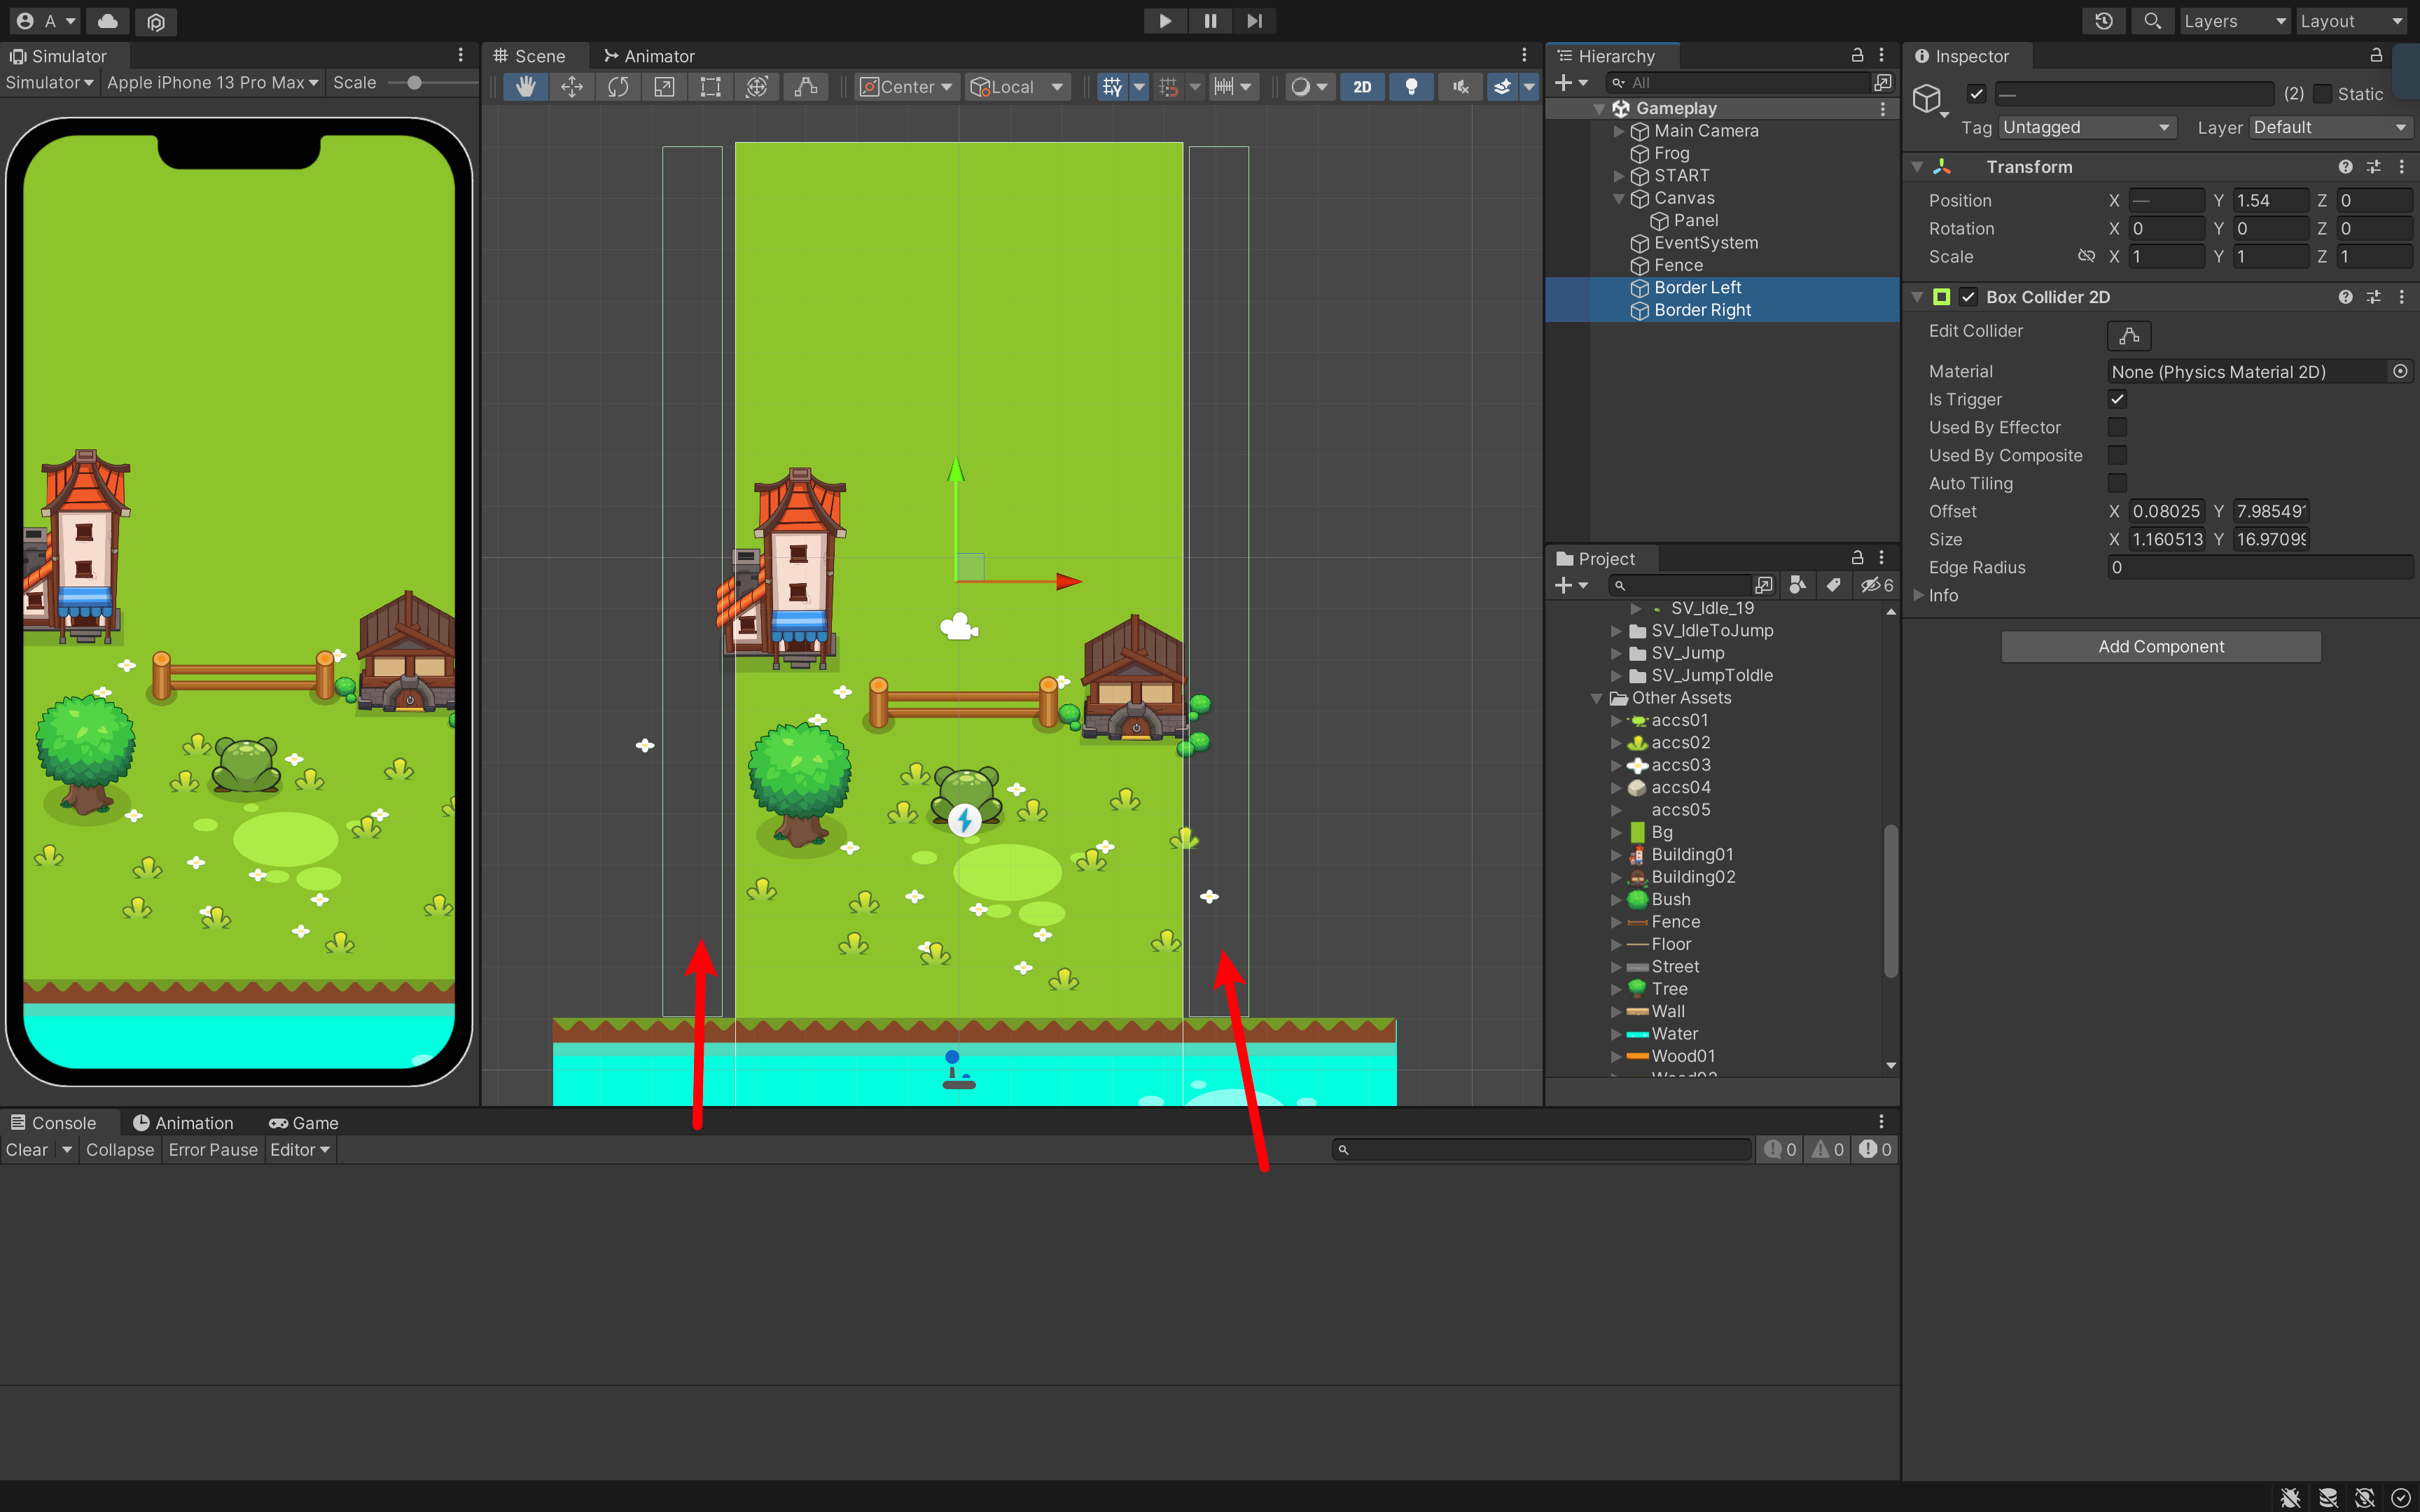This screenshot has height=1512, width=2420.
Task: Toggle Box Collider 2D enabled checkbox
Action: 1968,297
